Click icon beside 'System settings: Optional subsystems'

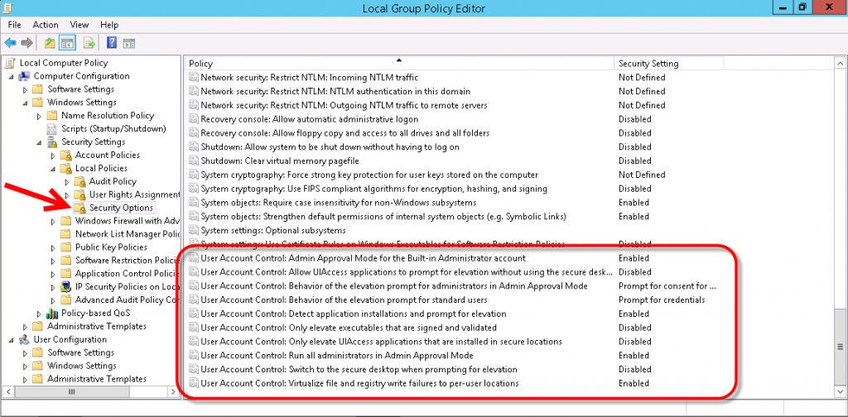tap(194, 230)
